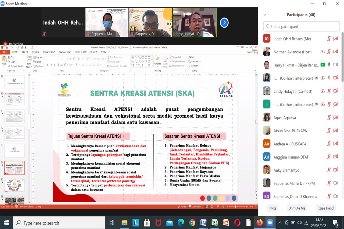Click the Cut command in PowerPoint ribbon
344x229 pixels.
11,57
